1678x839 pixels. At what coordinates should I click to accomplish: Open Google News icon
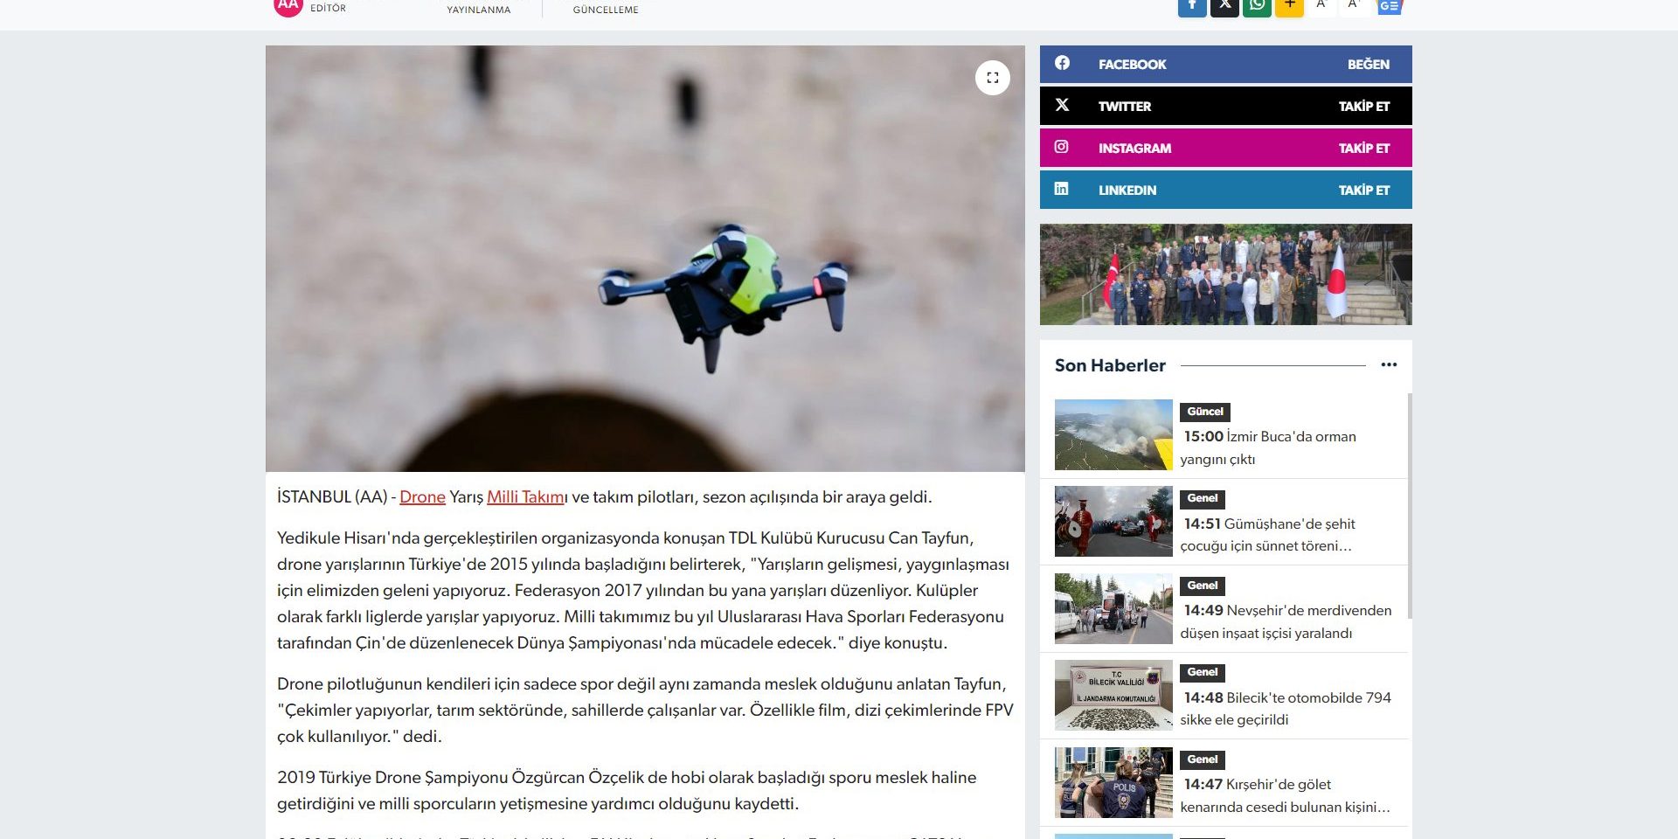click(1390, 6)
